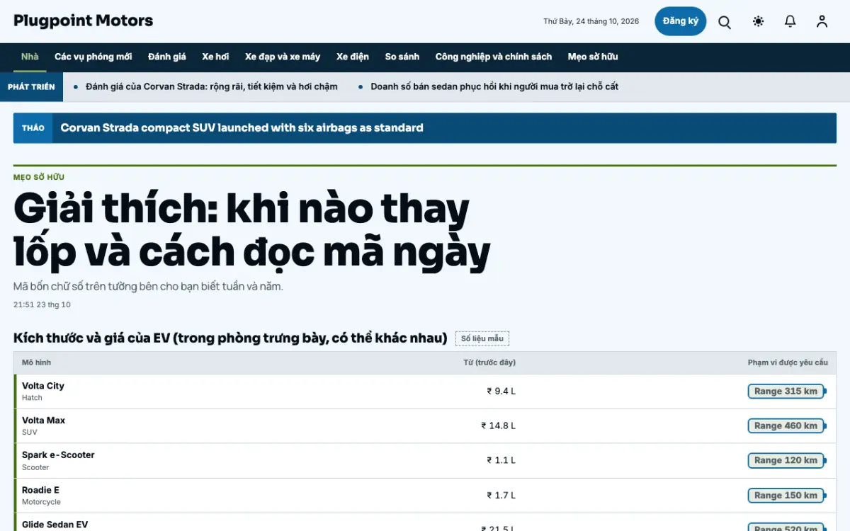Image resolution: width=850 pixels, height=531 pixels.
Task: Click the Range 120 km battery badge
Action: (x=787, y=461)
